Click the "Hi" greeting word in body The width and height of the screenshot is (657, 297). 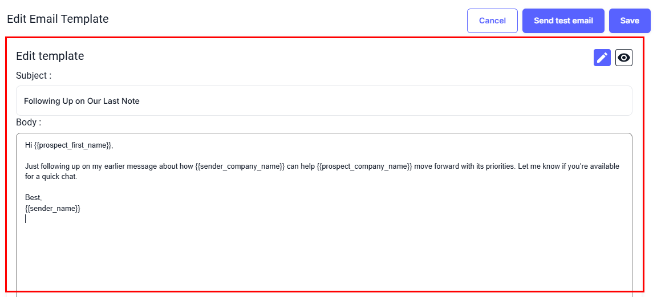(x=29, y=145)
